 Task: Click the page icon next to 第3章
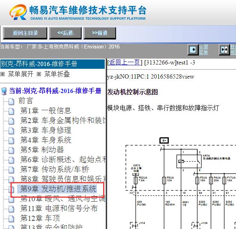(11, 131)
